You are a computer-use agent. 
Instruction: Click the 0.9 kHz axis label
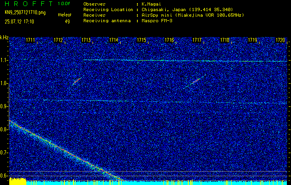(4, 106)
